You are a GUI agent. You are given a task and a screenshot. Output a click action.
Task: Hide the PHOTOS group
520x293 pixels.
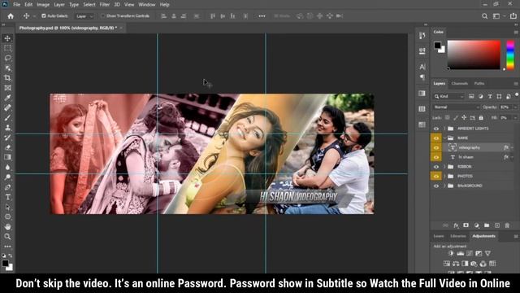(436, 176)
